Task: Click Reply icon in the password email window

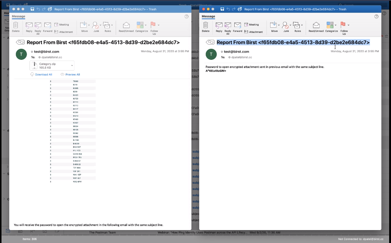Action: coord(219,26)
